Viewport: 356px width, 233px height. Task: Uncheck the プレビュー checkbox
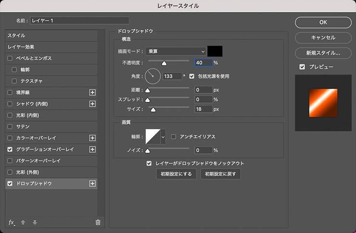(x=302, y=67)
